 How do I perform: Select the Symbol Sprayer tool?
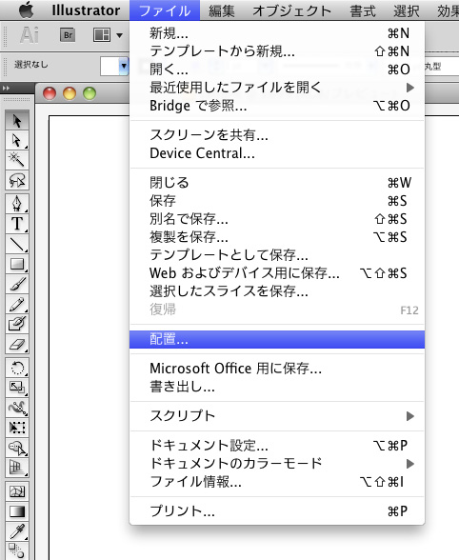tap(17, 448)
